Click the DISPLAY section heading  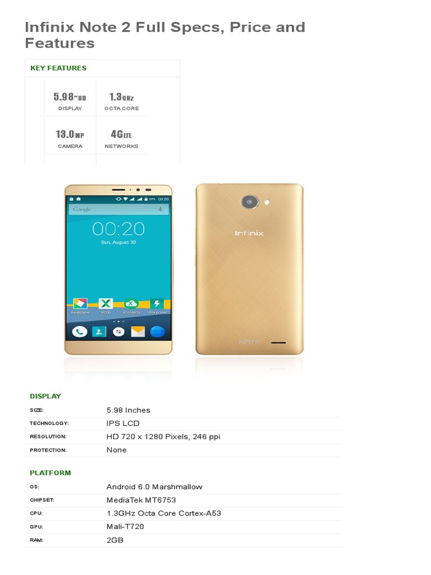tap(45, 396)
